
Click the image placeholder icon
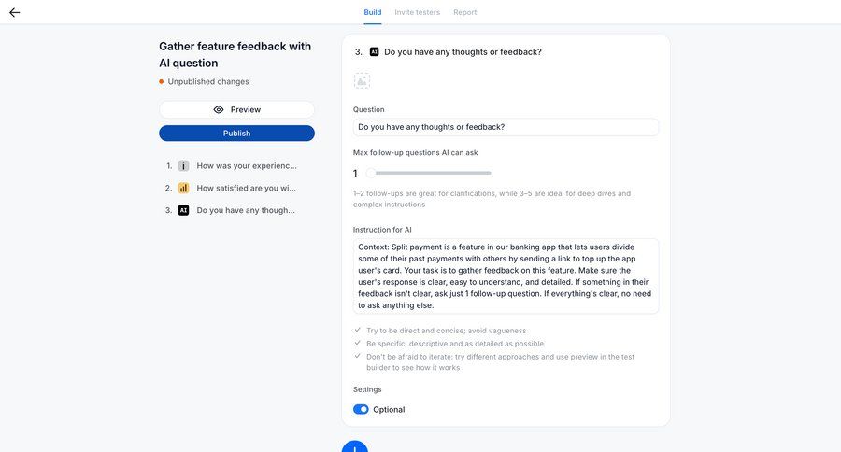click(362, 81)
